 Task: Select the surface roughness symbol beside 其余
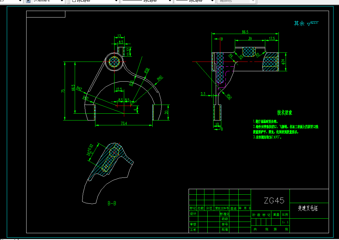click(312, 23)
